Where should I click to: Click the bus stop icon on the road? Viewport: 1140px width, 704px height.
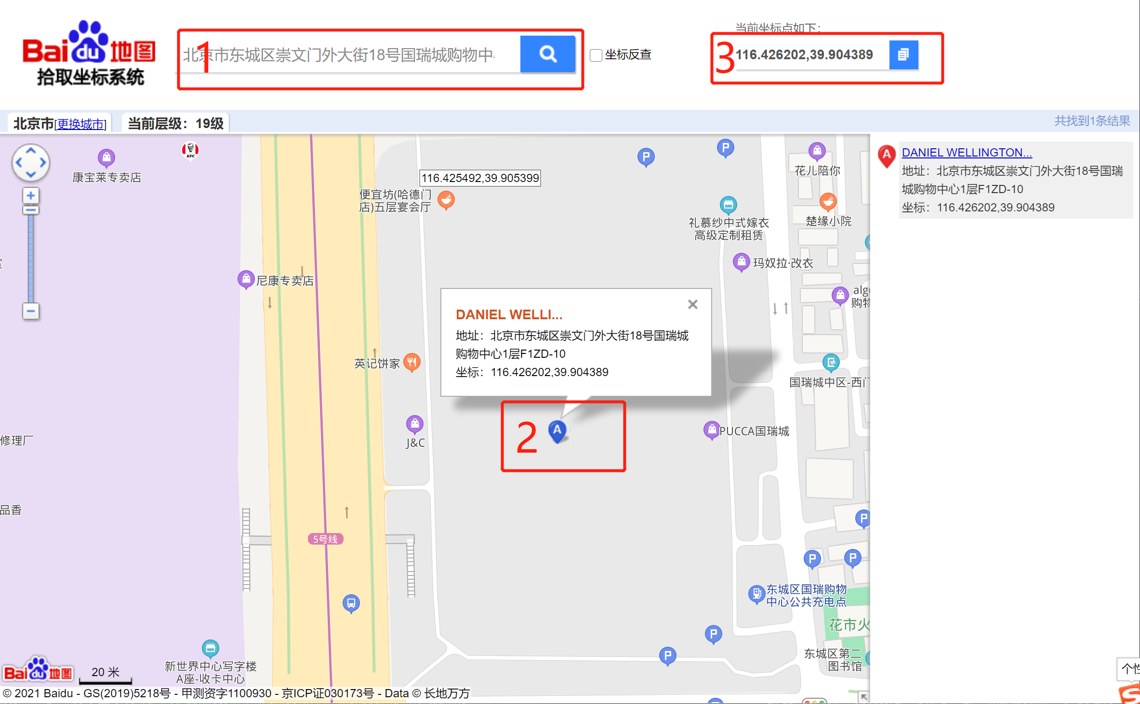pos(351,603)
